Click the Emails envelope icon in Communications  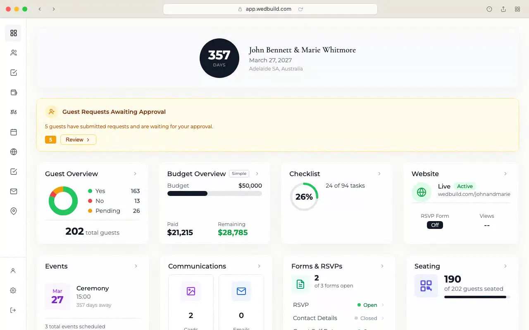[x=241, y=291]
